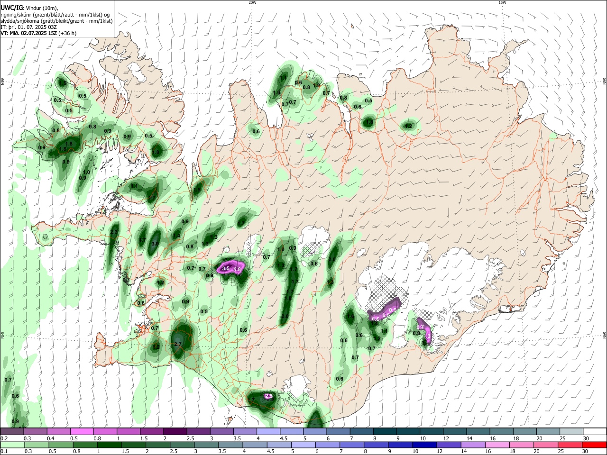This screenshot has width=607, height=455.
Task: Select the darkest purple 2 swatch in snow scale
Action: (x=175, y=431)
